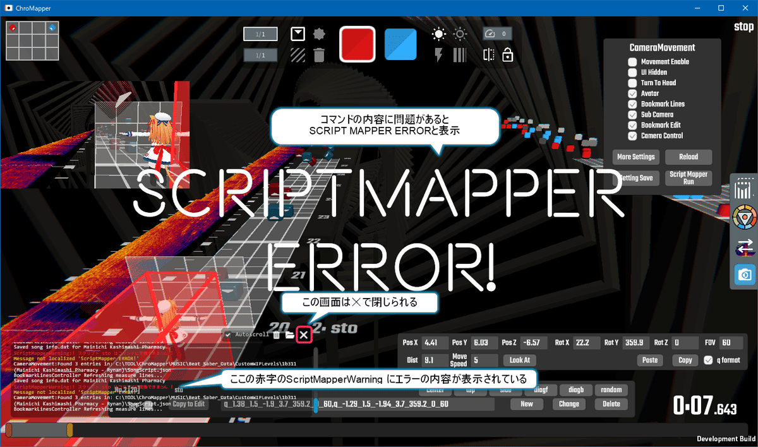Click the Reload button
The height and width of the screenshot is (447, 758).
click(x=689, y=157)
